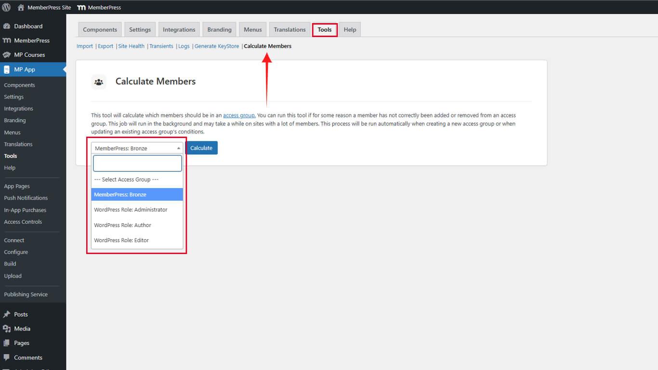Click the MemberPress logo in admin bar
This screenshot has height=370, width=658.
click(x=81, y=7)
